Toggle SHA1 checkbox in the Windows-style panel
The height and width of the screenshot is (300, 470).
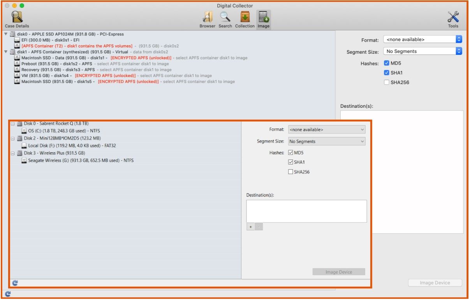(290, 162)
